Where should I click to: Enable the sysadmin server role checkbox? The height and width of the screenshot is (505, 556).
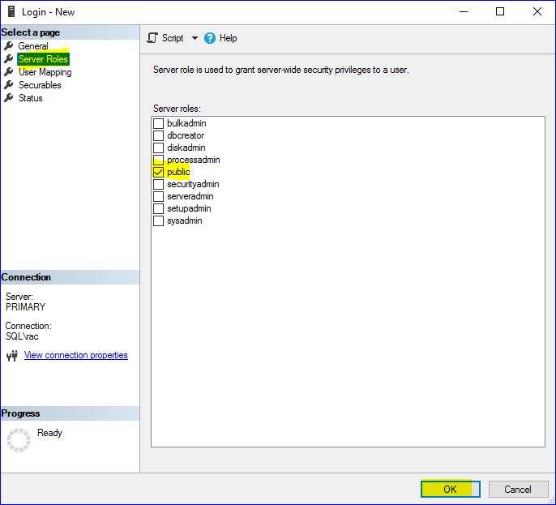tap(159, 221)
